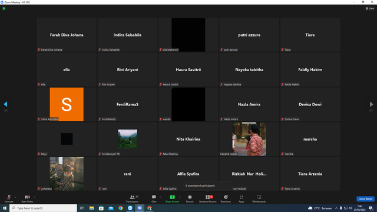This screenshot has height=212, width=377.
Task: Click the Leave Room button
Action: (365, 199)
